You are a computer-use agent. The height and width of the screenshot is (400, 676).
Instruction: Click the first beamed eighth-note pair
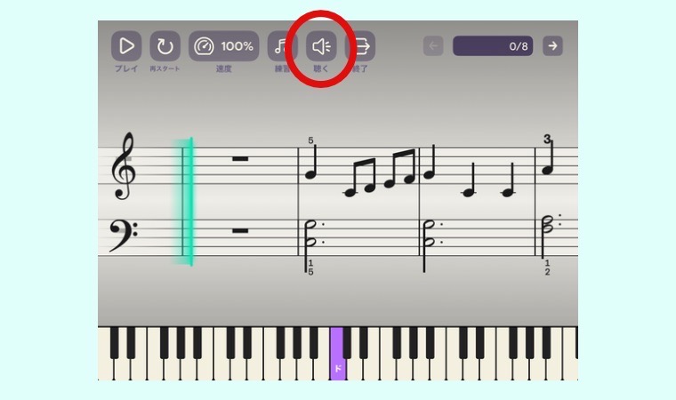click(361, 178)
